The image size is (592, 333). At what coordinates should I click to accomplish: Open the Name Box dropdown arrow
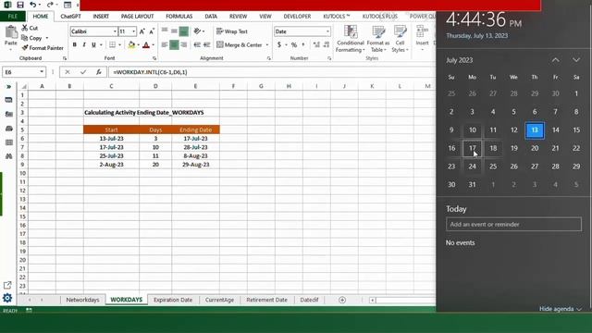(42, 72)
